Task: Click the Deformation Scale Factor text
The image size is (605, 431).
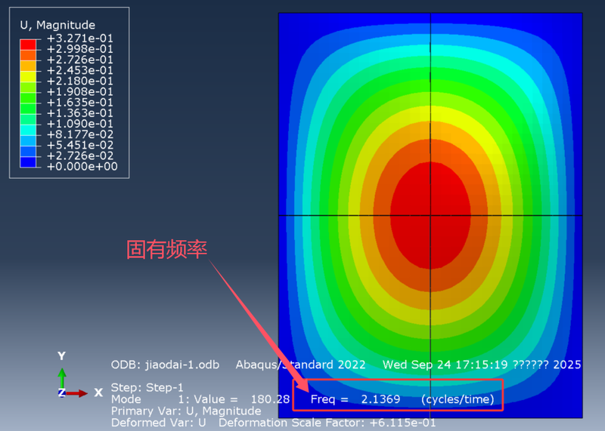Action: pyautogui.click(x=327, y=423)
